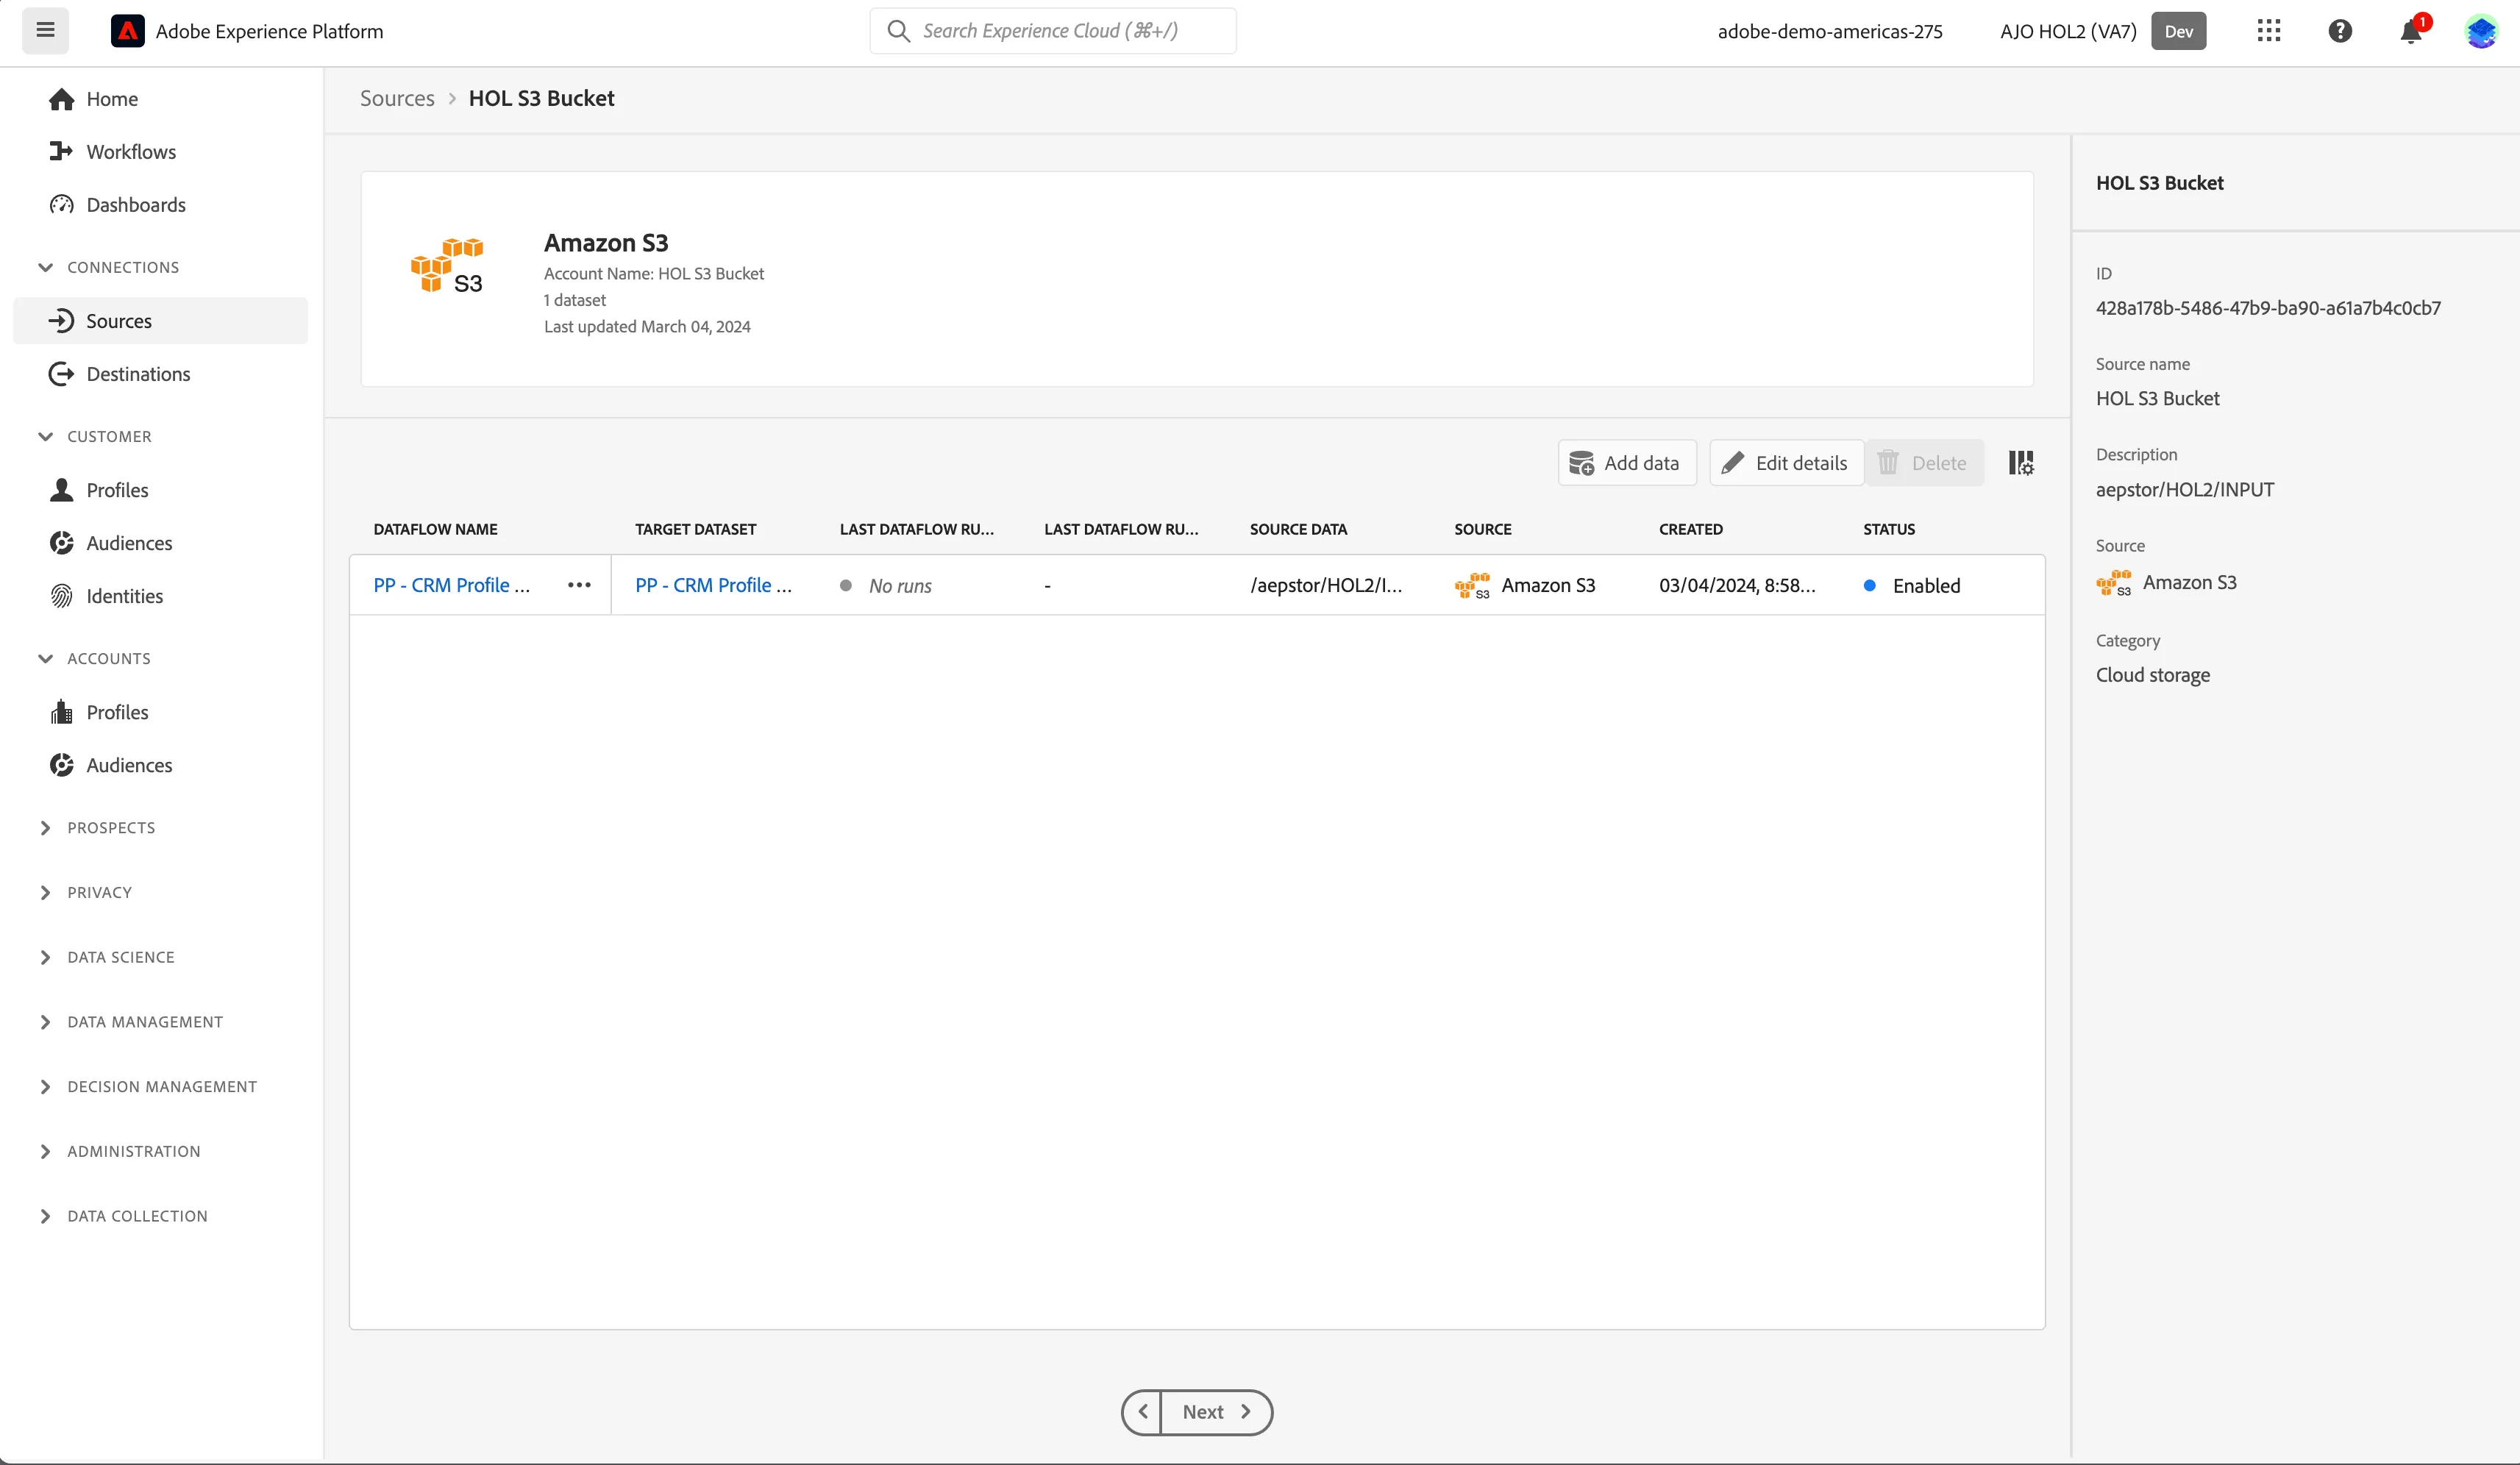2520x1465 pixels.
Task: Expand the Prospects section
Action: point(96,828)
